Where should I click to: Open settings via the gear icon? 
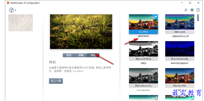192,10
